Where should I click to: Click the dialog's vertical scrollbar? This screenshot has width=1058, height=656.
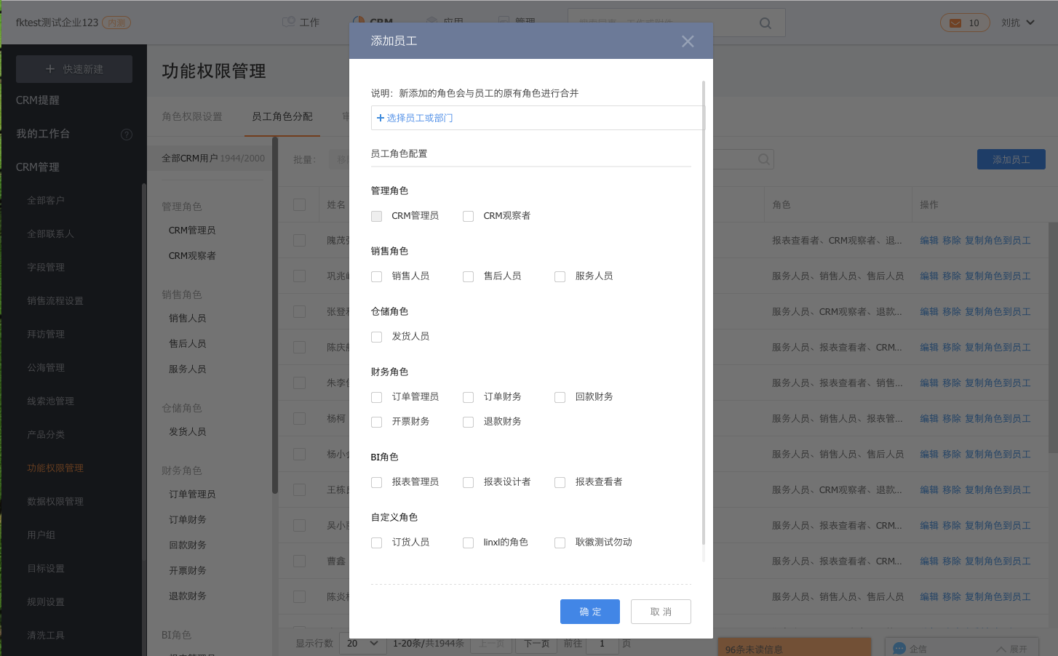tap(703, 313)
